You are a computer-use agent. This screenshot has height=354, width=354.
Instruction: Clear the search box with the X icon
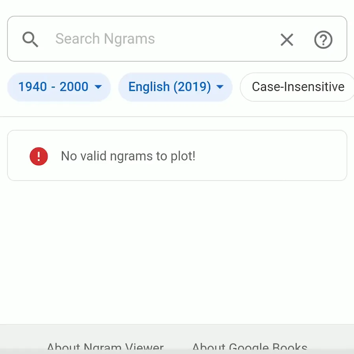pyautogui.click(x=287, y=39)
